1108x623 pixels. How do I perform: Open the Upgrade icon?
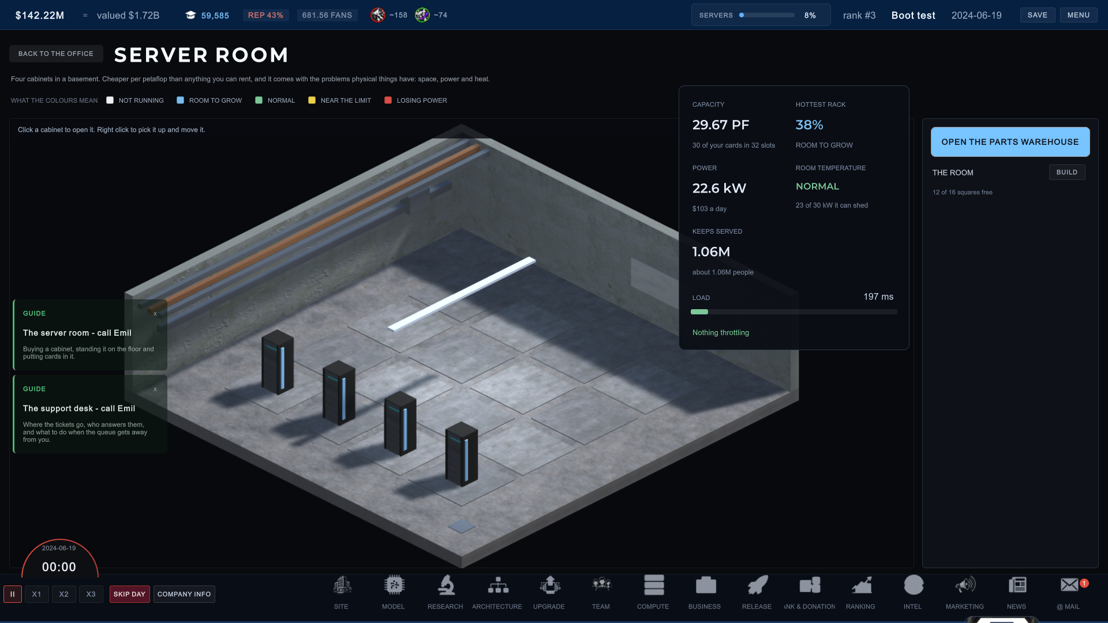(549, 586)
